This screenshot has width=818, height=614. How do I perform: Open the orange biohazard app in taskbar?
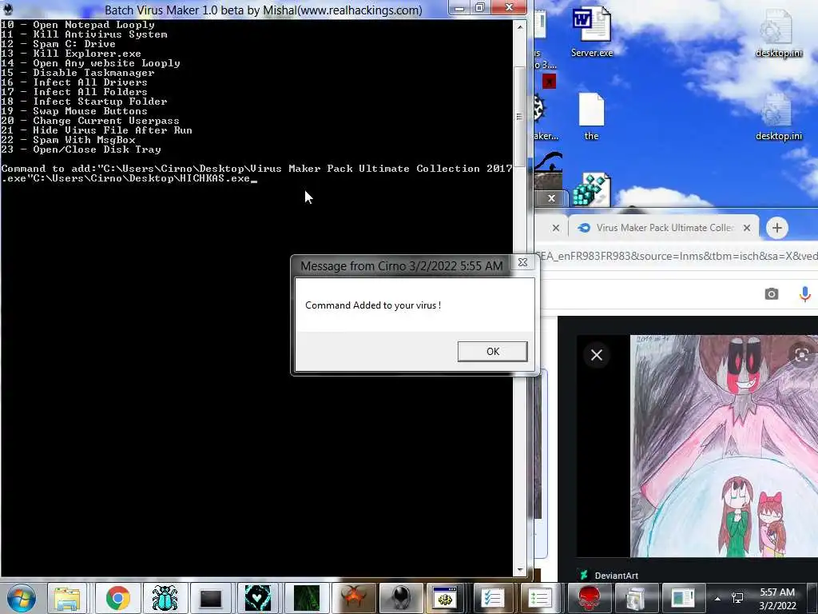[x=354, y=598]
